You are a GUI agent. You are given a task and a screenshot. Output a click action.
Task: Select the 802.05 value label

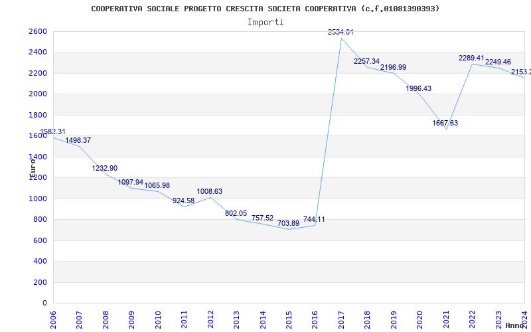coord(236,213)
